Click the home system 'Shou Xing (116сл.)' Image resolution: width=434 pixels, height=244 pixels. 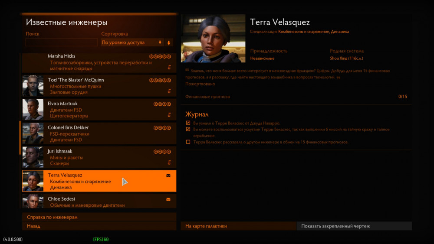(x=346, y=59)
